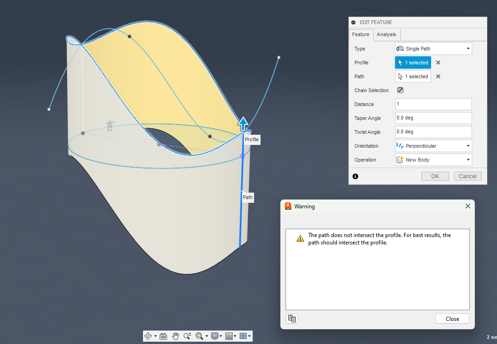Close the path warning dialog
This screenshot has width=497, height=344.
pos(452,319)
